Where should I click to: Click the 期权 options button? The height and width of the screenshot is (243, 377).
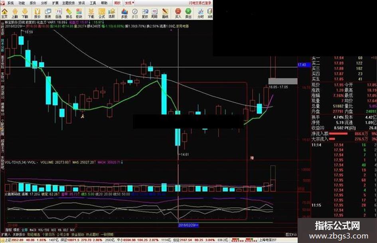click(117, 3)
